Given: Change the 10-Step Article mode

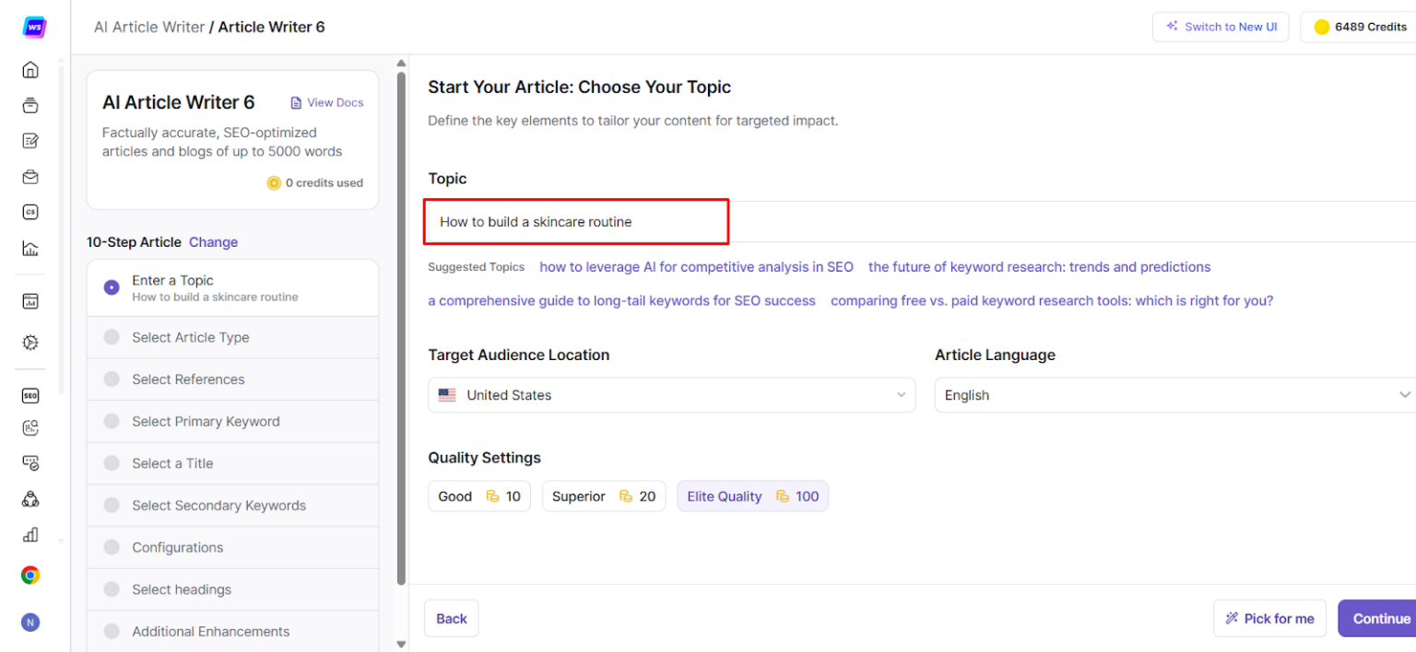Looking at the screenshot, I should [x=213, y=242].
